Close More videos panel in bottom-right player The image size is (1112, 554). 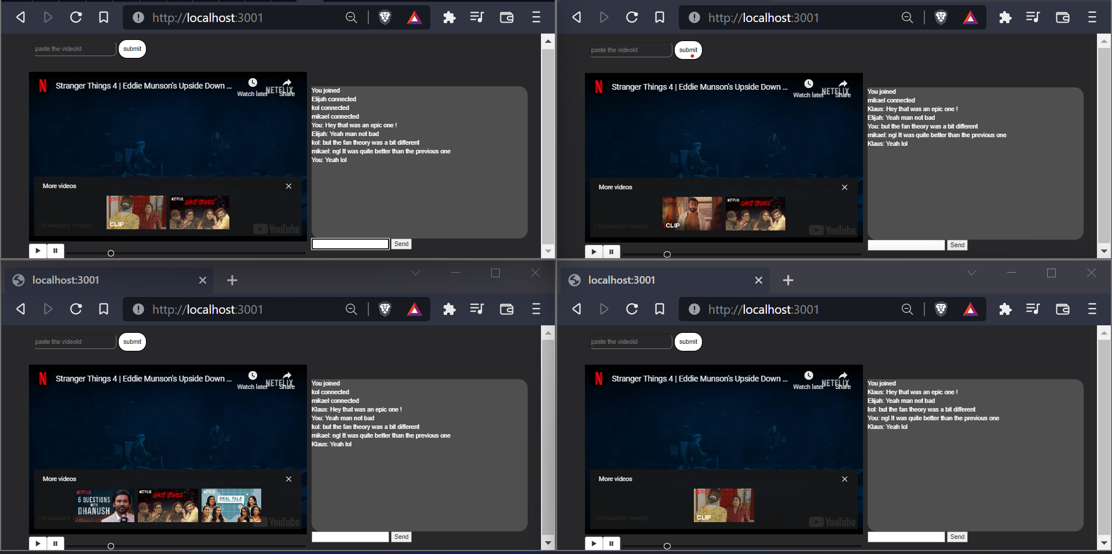tap(844, 479)
